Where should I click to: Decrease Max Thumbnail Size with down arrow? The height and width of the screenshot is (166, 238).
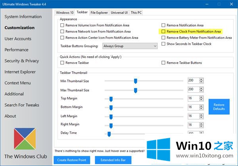(201, 91)
